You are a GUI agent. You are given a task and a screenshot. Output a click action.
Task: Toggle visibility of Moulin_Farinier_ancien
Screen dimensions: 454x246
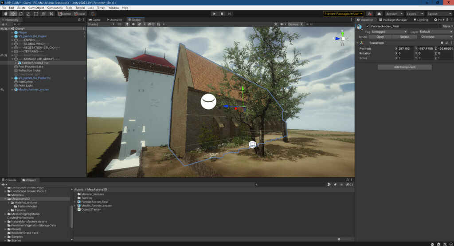[2, 90]
